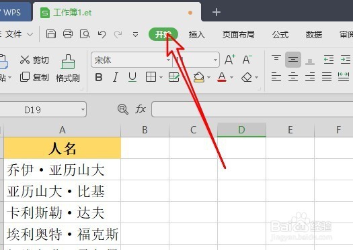Undo the last action
This screenshot has height=250, width=353.
coord(102,34)
